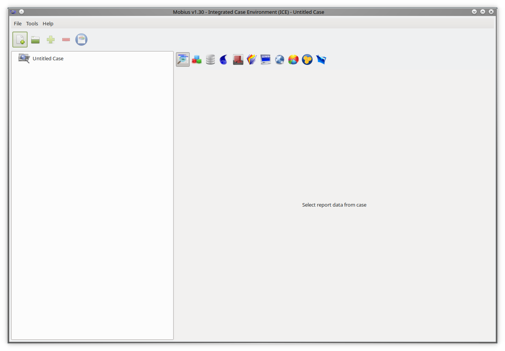Select Untitled Case in the case tree
This screenshot has height=351, width=505.
48,58
